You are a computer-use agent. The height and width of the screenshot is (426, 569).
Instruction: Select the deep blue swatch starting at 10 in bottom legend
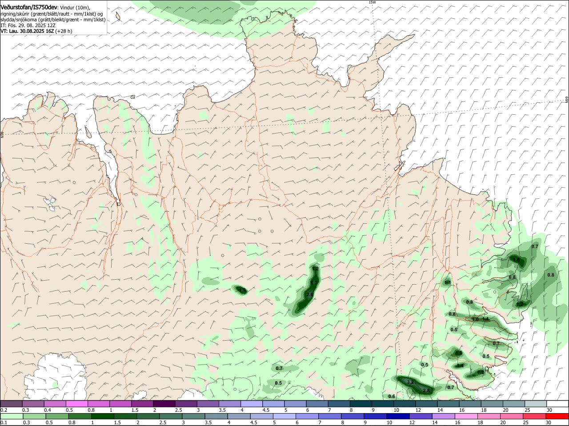point(398,416)
